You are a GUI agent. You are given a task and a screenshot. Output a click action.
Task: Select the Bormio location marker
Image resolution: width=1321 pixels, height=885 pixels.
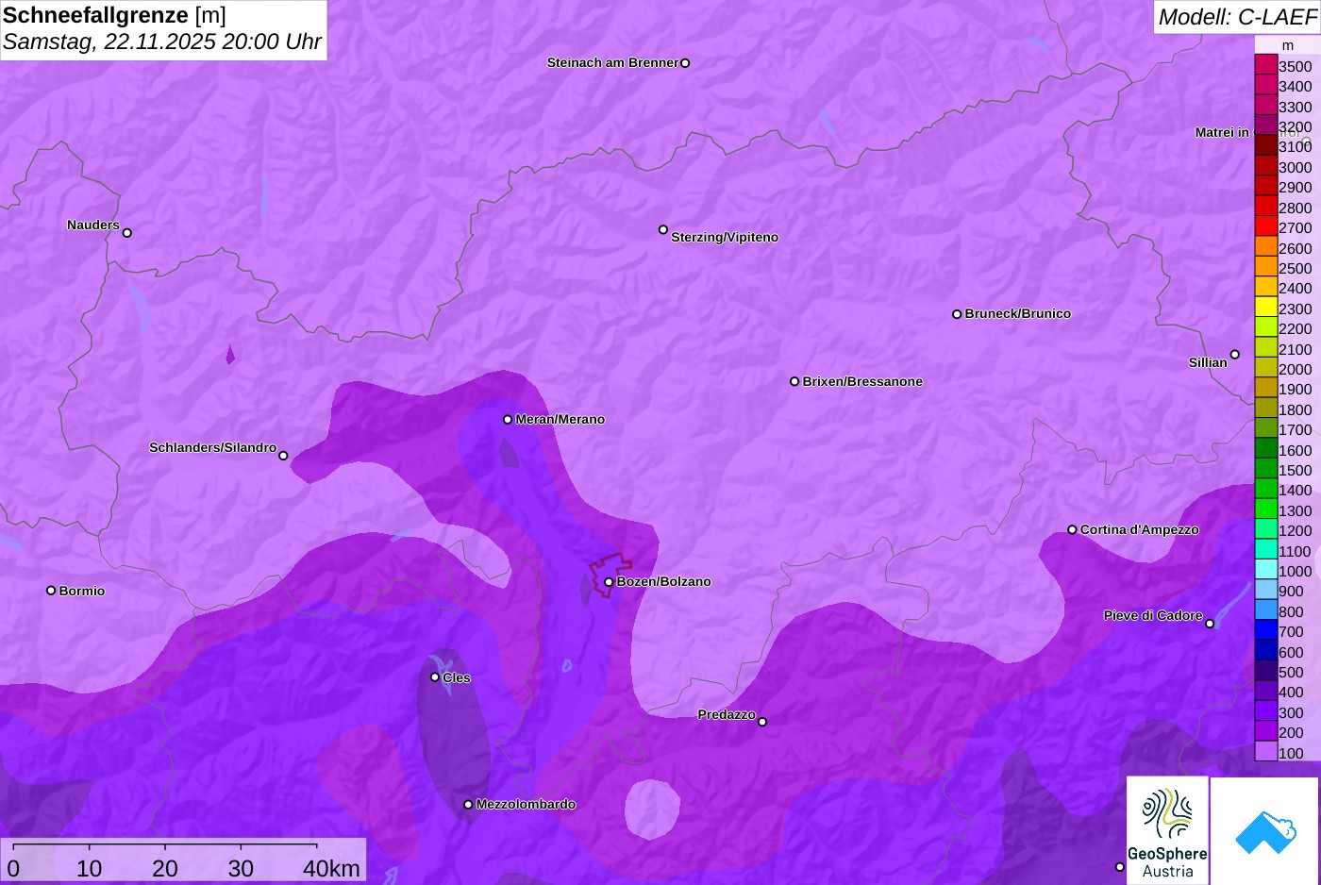coord(51,591)
